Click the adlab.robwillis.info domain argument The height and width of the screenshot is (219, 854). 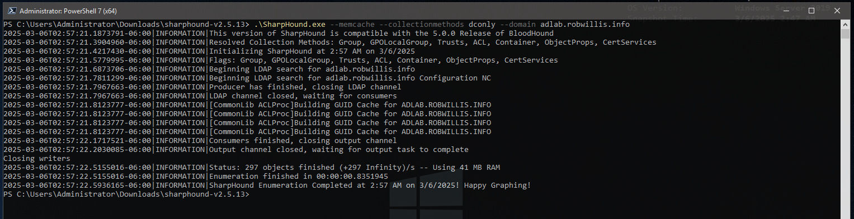(x=585, y=25)
